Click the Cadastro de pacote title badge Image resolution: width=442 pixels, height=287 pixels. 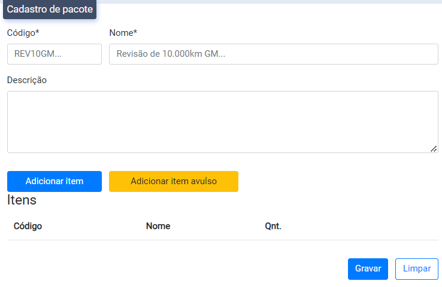[x=50, y=10]
